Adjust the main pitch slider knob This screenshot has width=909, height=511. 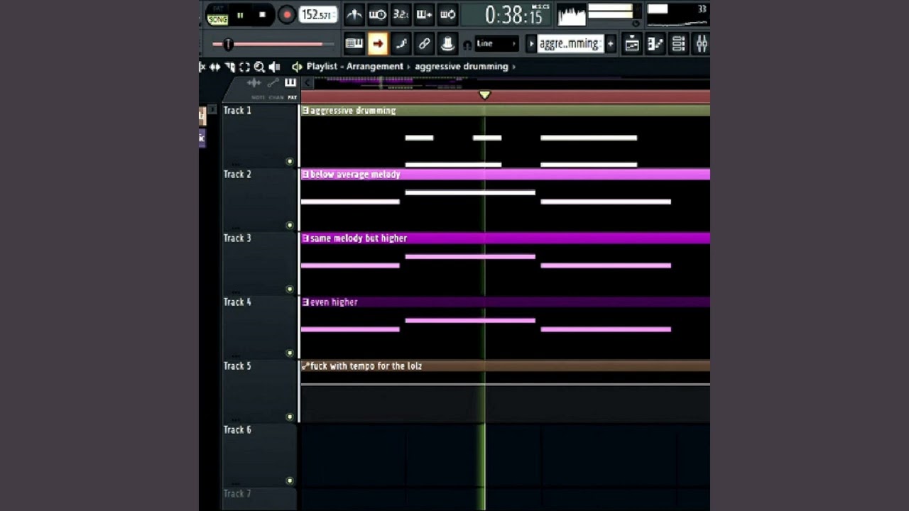pyautogui.click(x=228, y=44)
